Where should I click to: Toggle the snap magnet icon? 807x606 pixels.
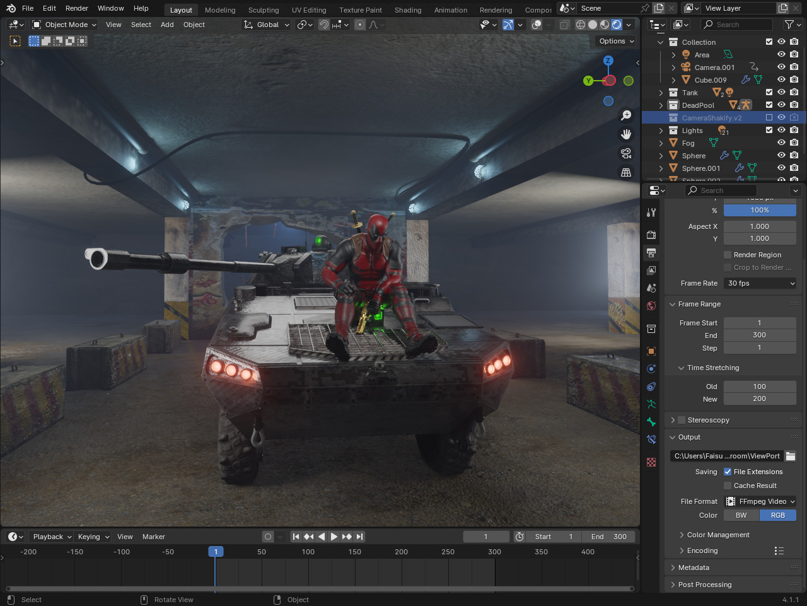[324, 25]
